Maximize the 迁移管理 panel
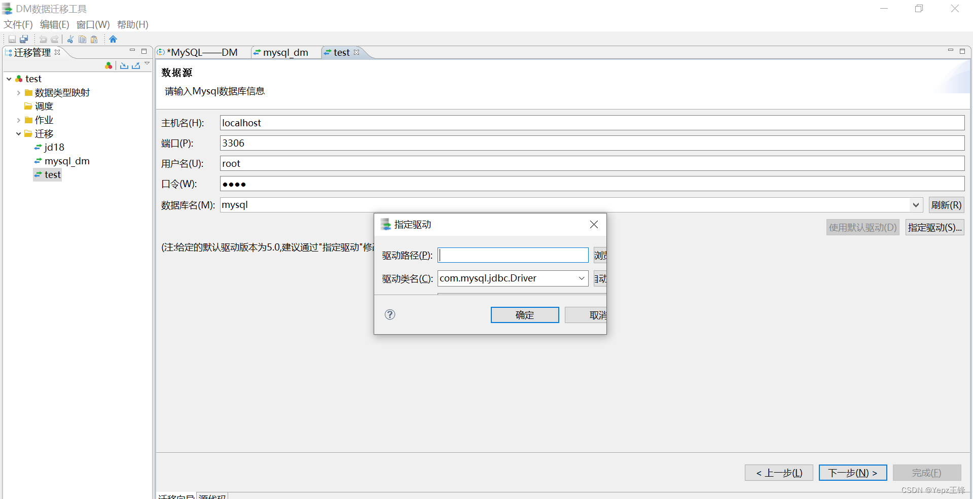Viewport: 973px width, 499px height. click(144, 51)
